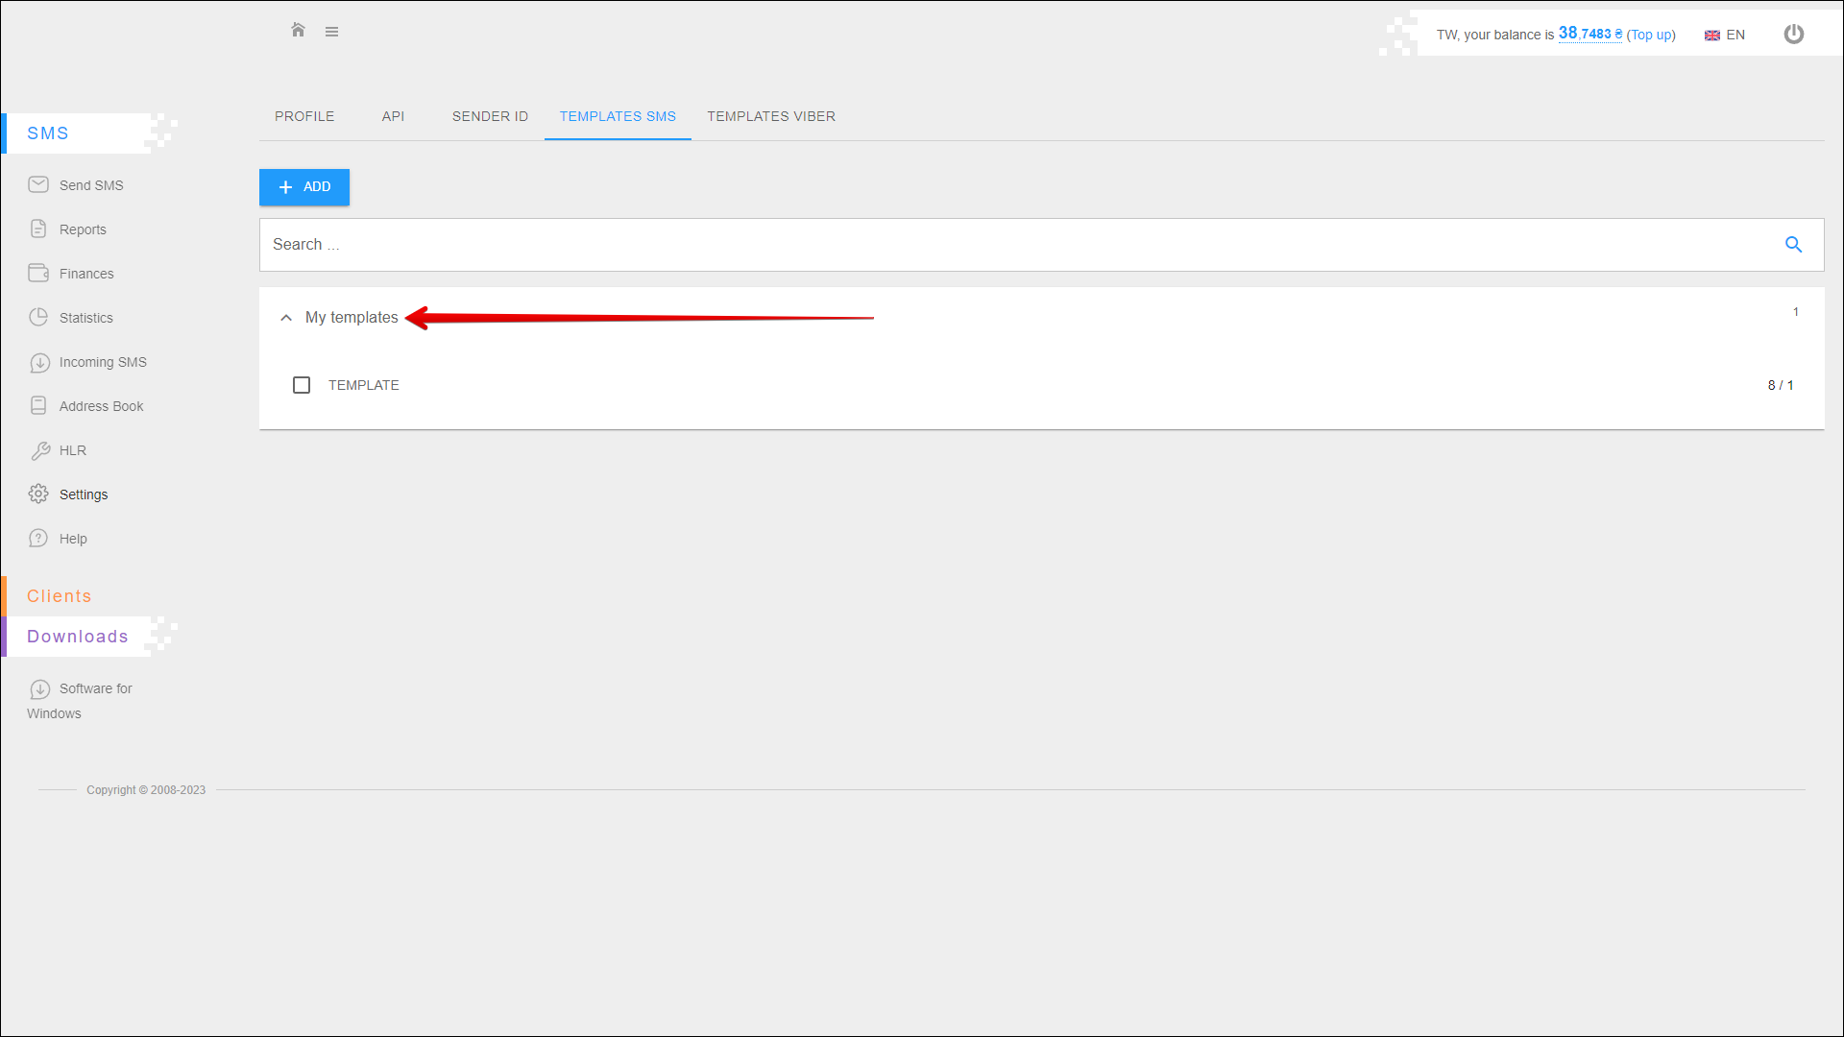Open Software for Windows download link
The image size is (1844, 1037).
tap(95, 688)
